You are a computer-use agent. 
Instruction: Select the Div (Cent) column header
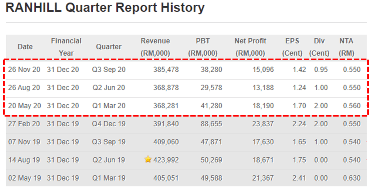(x=319, y=47)
